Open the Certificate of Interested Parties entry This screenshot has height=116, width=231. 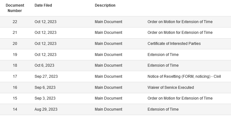[174, 44]
